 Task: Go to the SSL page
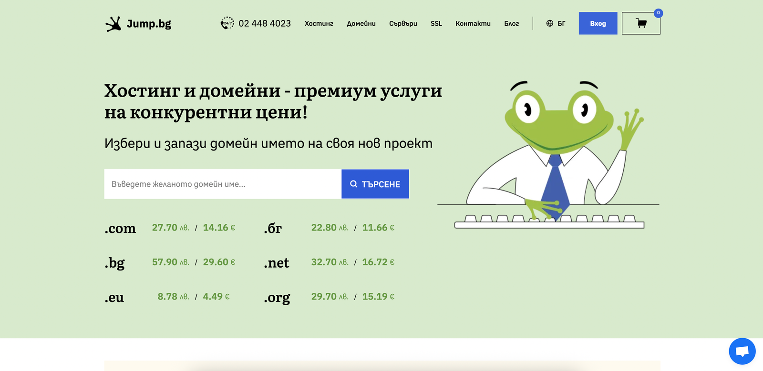(x=436, y=23)
